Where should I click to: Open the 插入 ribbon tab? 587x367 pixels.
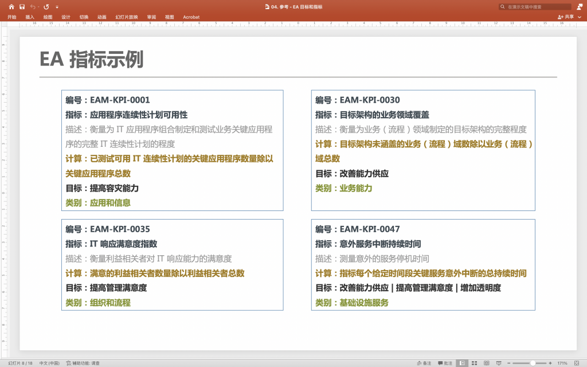click(x=30, y=17)
